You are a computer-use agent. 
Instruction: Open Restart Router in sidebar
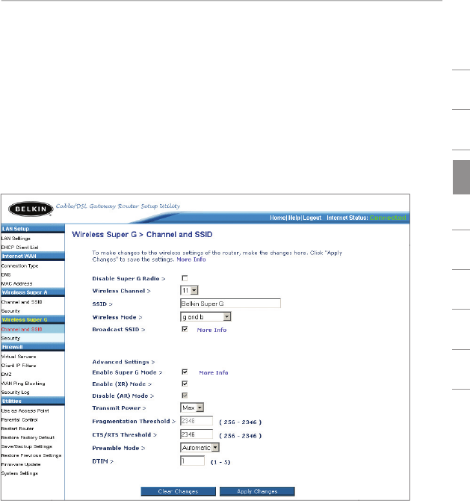[18, 428]
